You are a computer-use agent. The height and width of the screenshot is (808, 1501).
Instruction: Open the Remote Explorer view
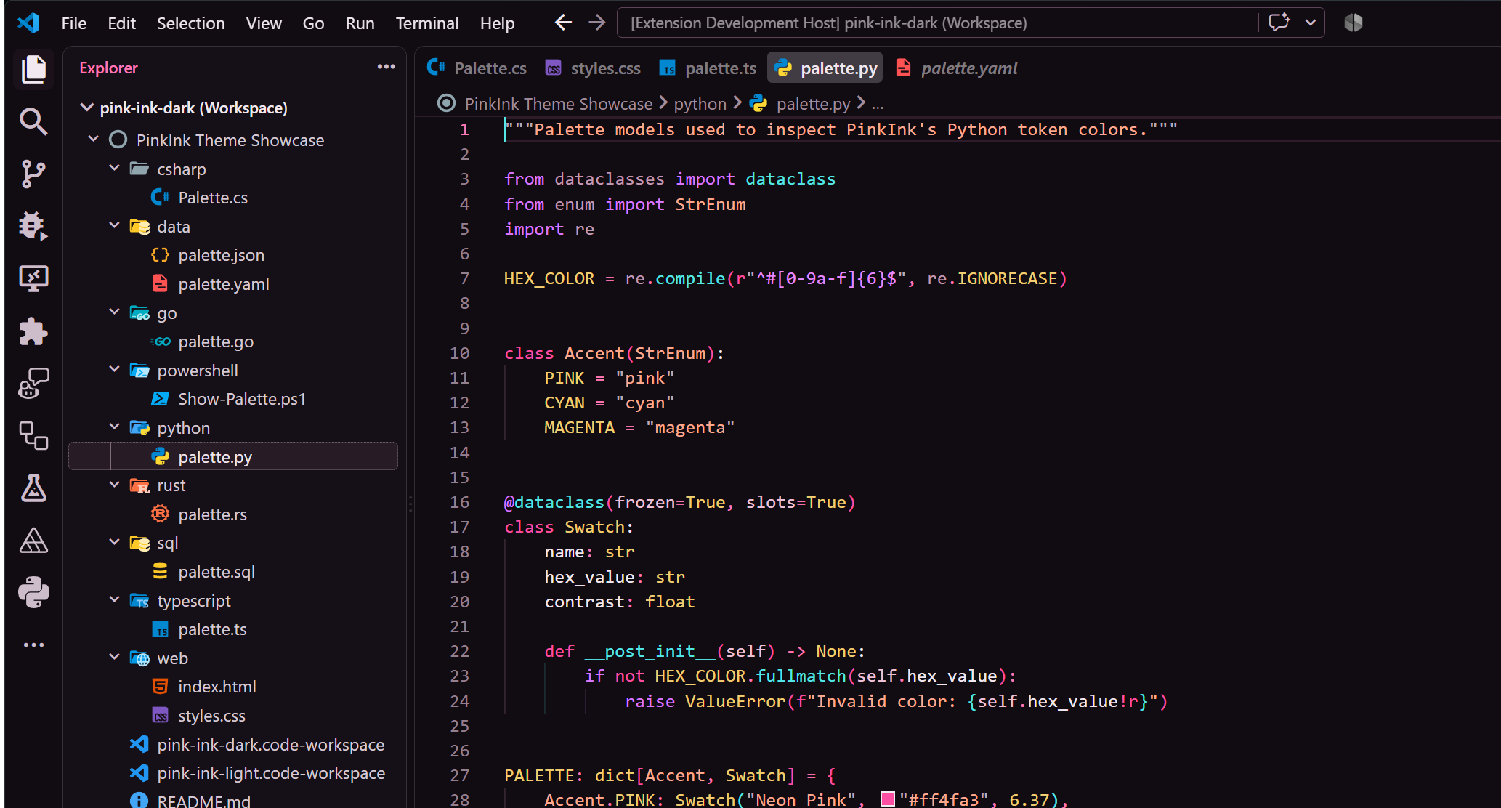click(33, 278)
